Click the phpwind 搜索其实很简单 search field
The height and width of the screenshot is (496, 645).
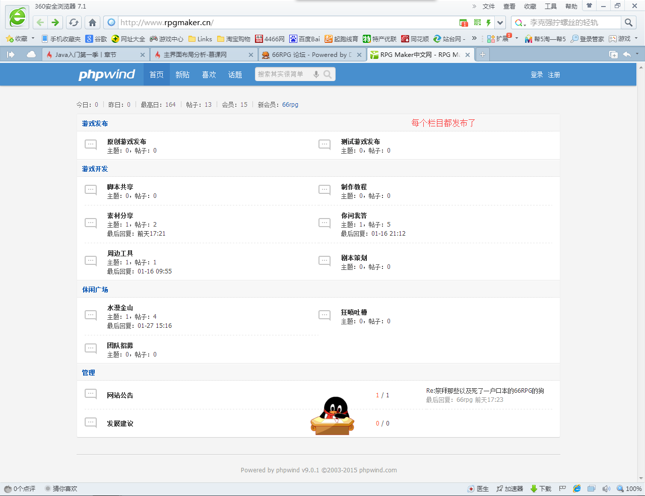(x=283, y=75)
